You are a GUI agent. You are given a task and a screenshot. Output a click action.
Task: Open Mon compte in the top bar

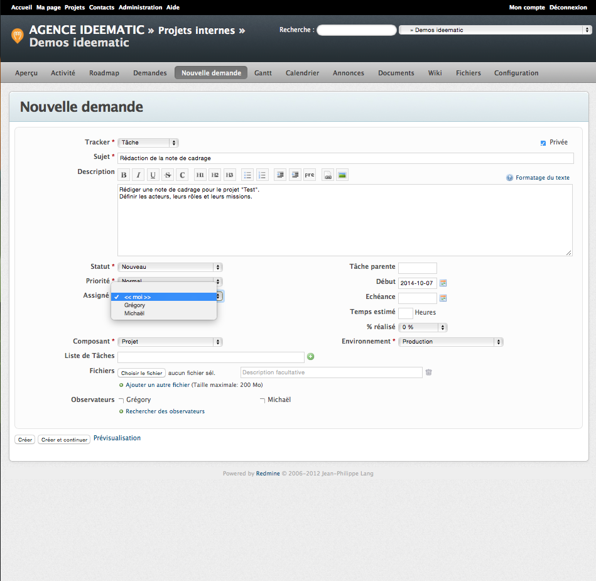click(x=527, y=8)
